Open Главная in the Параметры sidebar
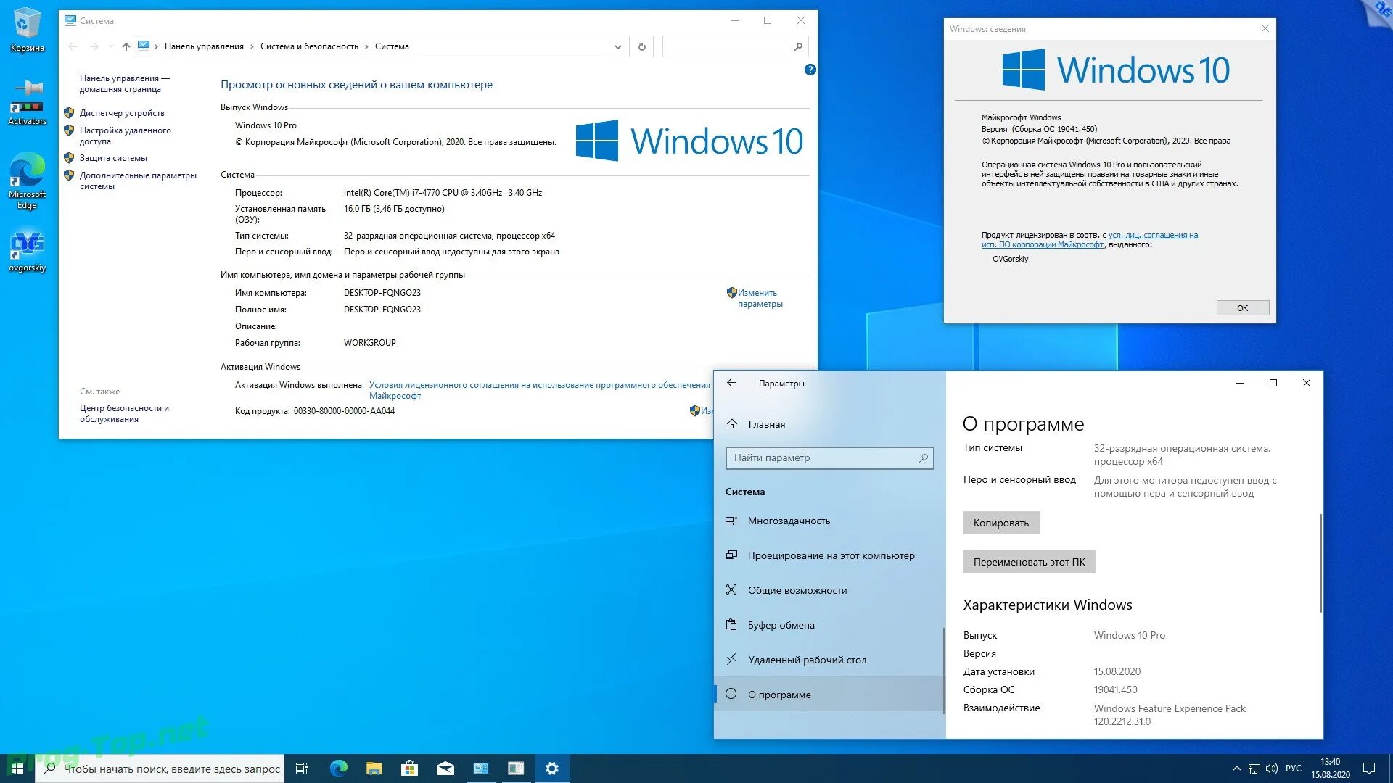1393x783 pixels. click(766, 424)
